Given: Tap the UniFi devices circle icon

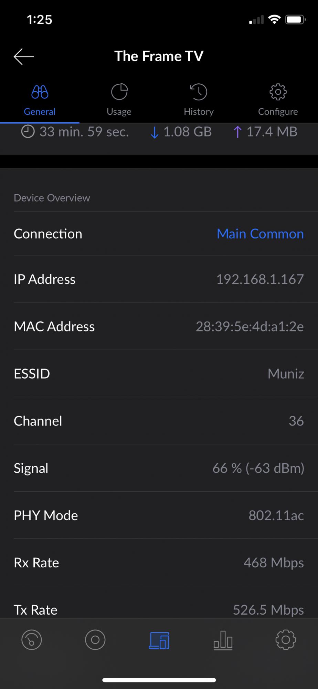Looking at the screenshot, I should pos(95,640).
